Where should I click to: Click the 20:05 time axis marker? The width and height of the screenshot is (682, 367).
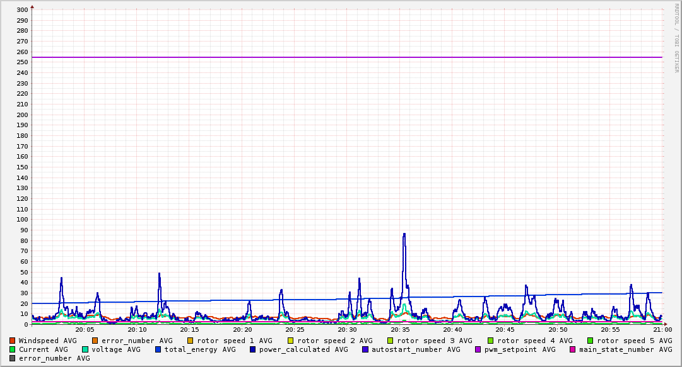pos(85,329)
